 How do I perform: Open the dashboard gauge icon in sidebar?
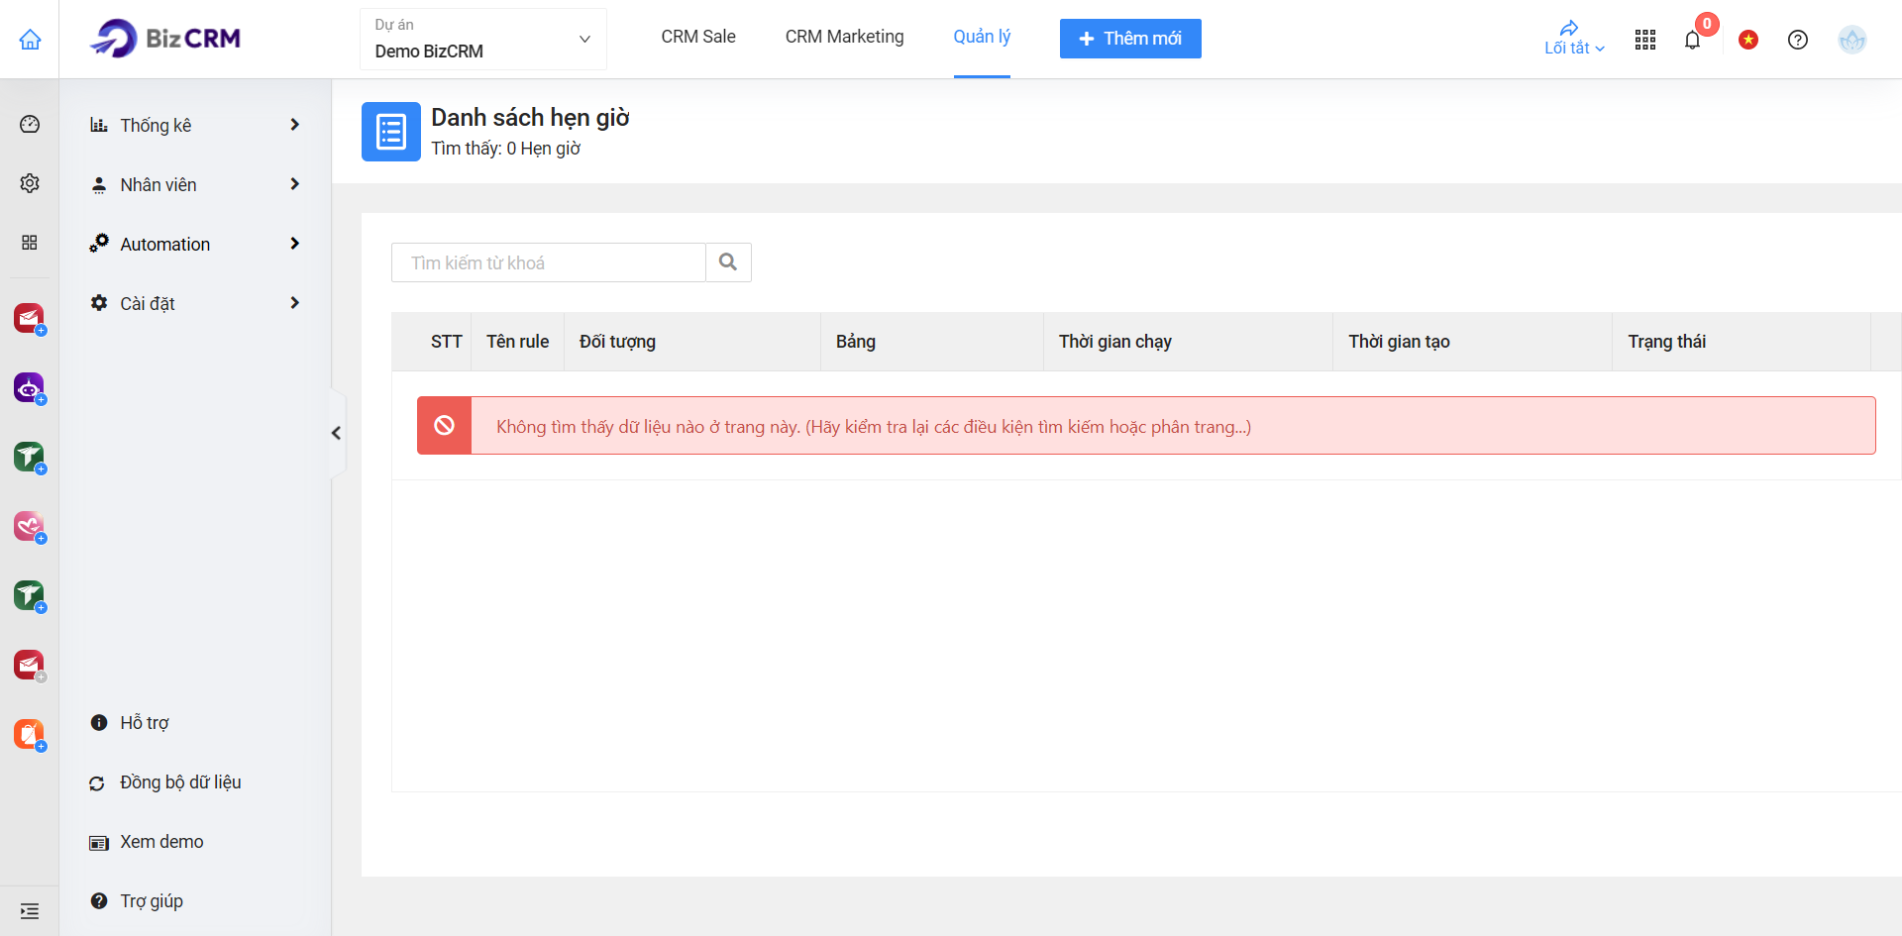point(30,124)
